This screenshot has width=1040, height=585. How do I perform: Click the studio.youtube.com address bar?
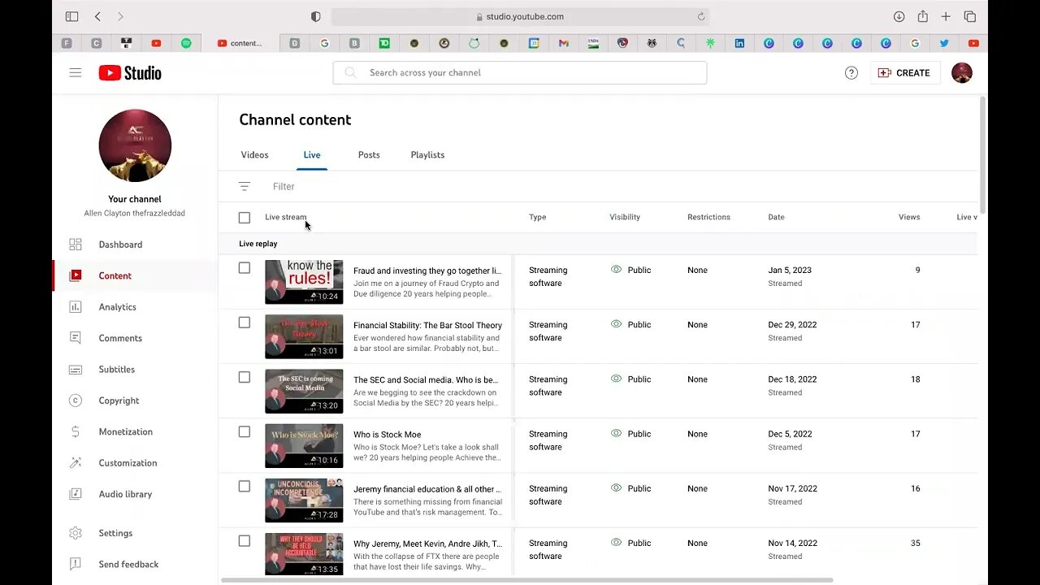pos(520,16)
